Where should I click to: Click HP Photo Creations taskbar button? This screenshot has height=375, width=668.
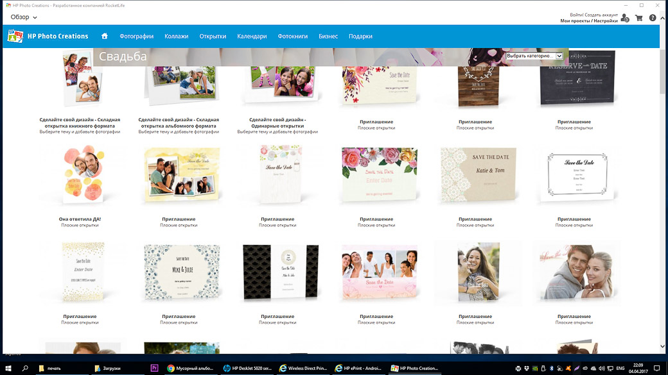(x=414, y=368)
